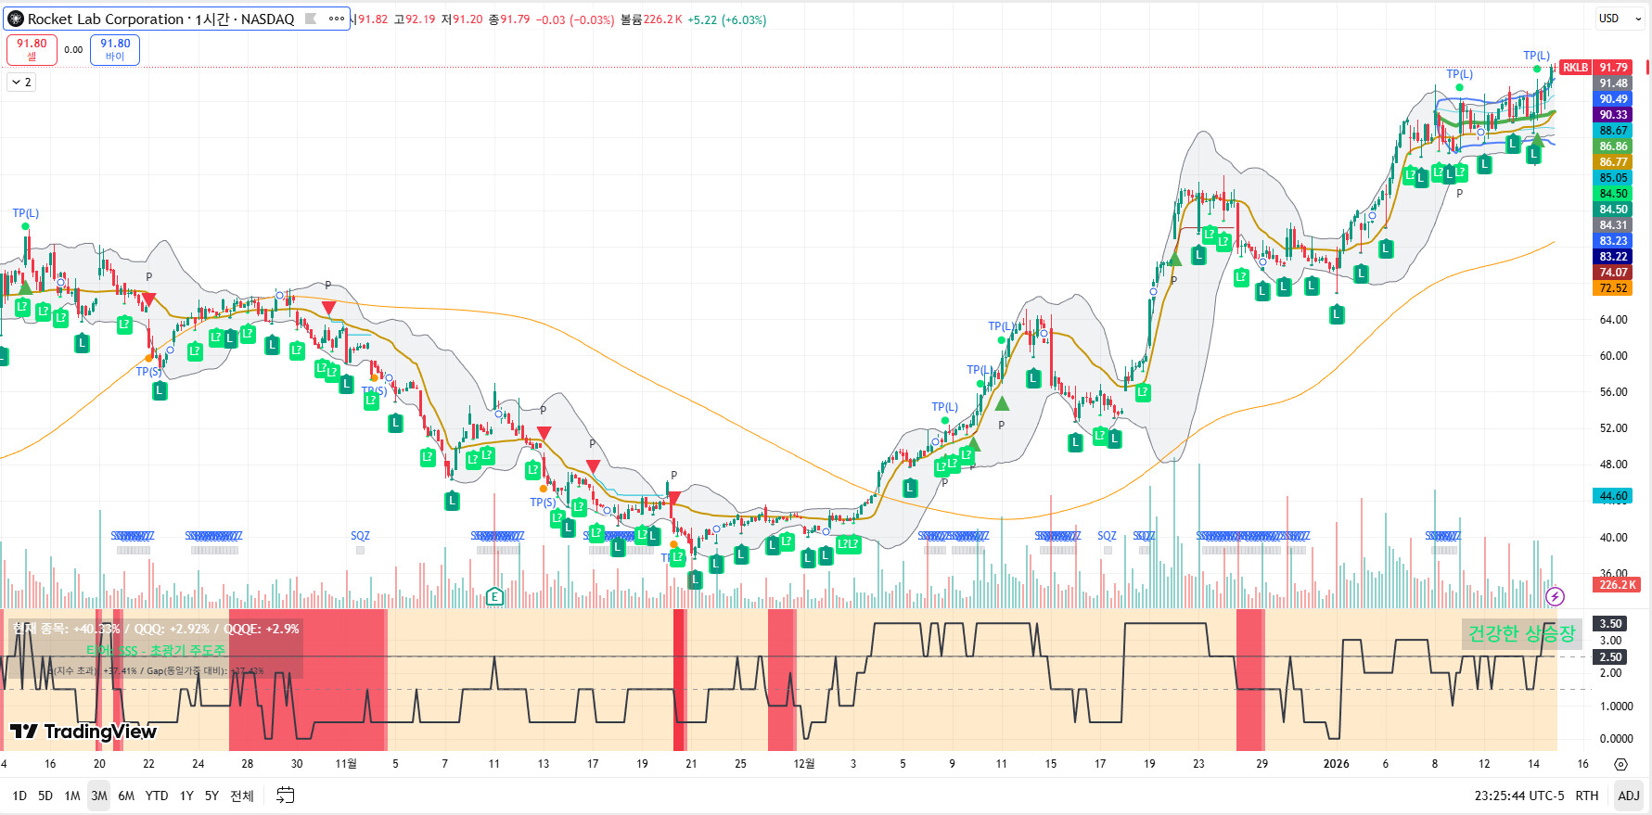1652x815 pixels.
Task: Click the purple lightning bolt icon
Action: (1556, 596)
